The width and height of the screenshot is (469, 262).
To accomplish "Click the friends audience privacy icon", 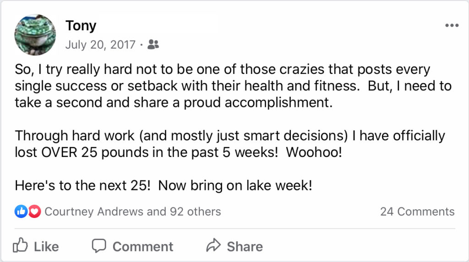I will tap(153, 45).
